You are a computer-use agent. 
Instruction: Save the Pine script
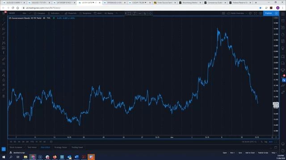240,153
